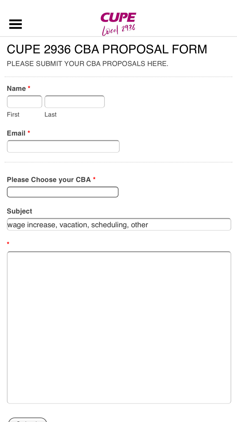
Task: Click the Last sublabel under Name
Action: (x=50, y=115)
